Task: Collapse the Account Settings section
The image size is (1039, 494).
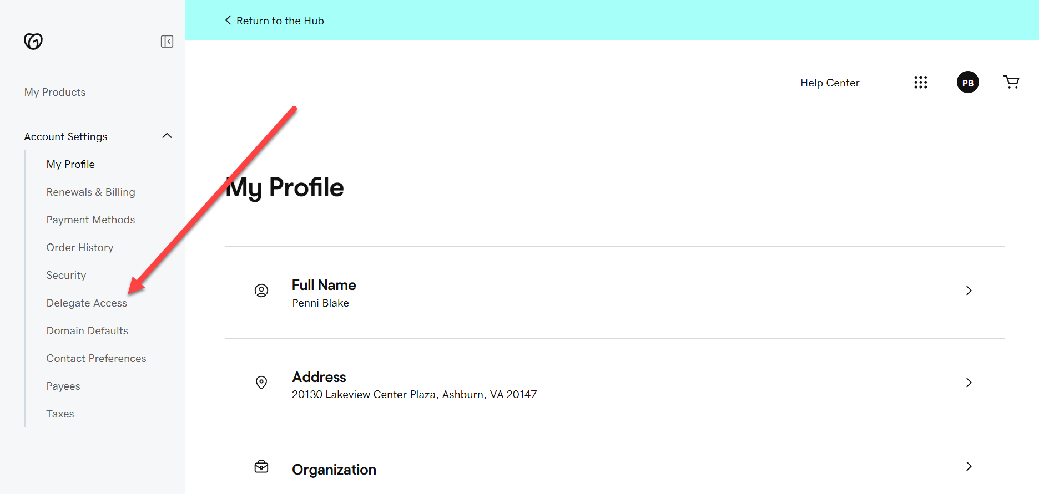Action: tap(167, 135)
